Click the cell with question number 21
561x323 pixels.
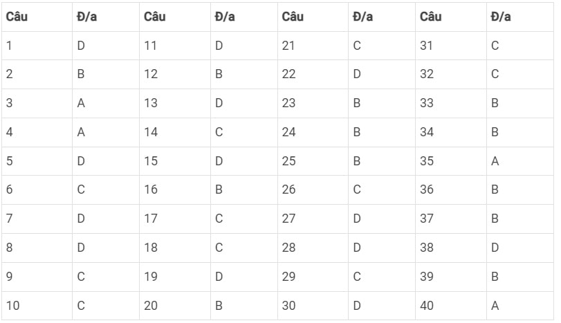tap(313, 46)
